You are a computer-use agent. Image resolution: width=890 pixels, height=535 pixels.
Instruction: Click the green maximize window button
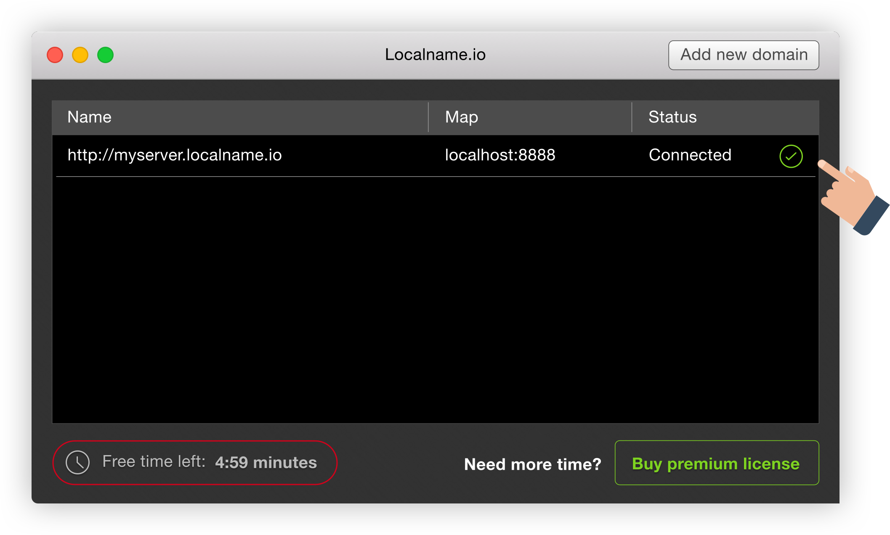(x=105, y=55)
